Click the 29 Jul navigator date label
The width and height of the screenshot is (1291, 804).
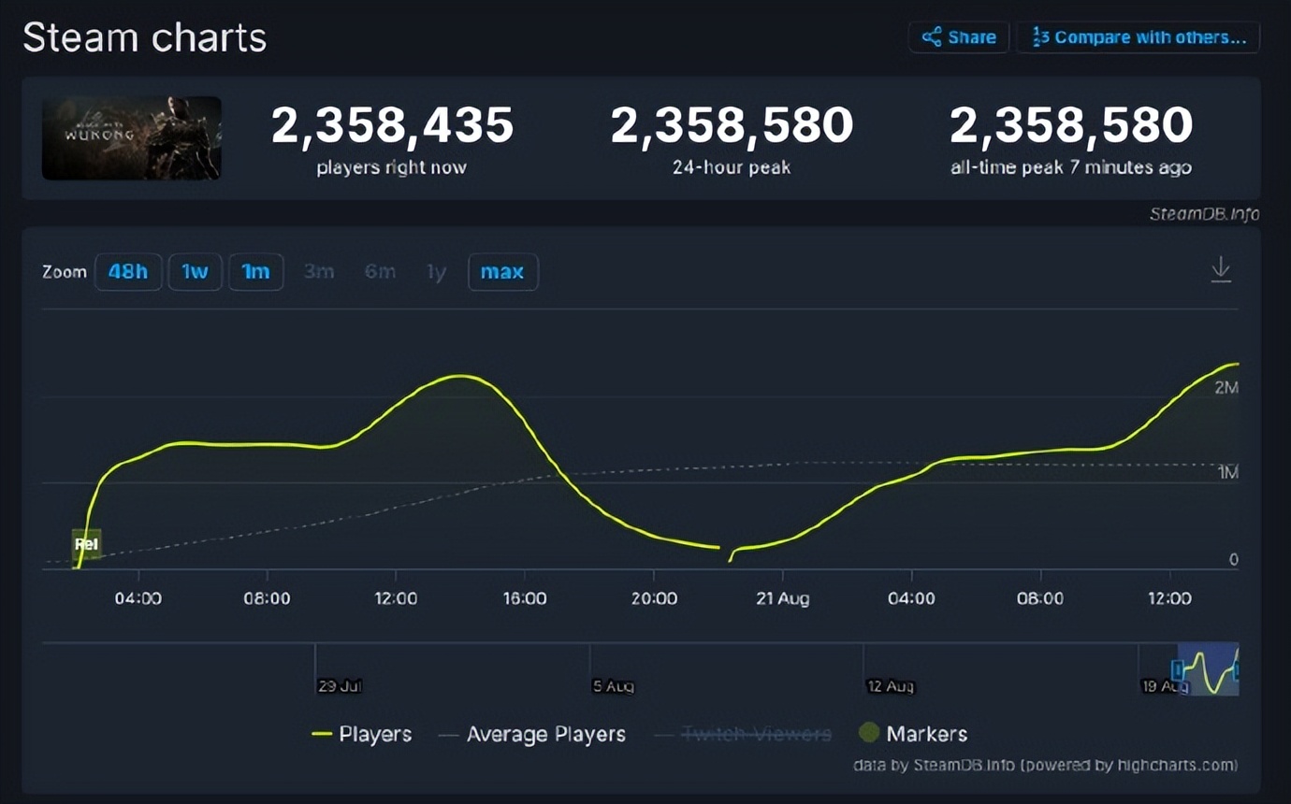click(x=340, y=686)
